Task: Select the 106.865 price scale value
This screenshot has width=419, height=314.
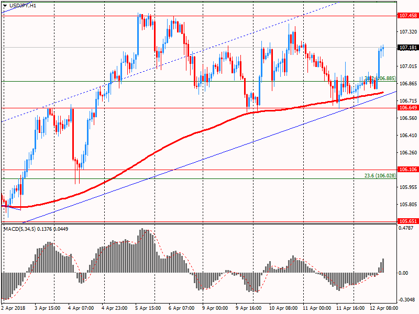Action: click(x=408, y=84)
